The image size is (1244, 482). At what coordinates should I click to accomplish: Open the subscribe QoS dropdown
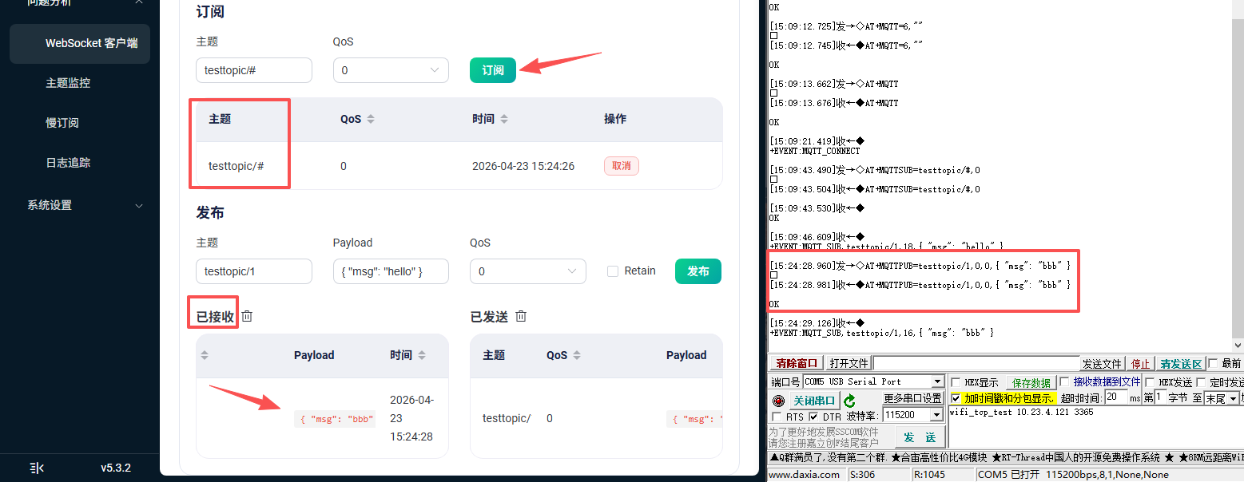[391, 70]
